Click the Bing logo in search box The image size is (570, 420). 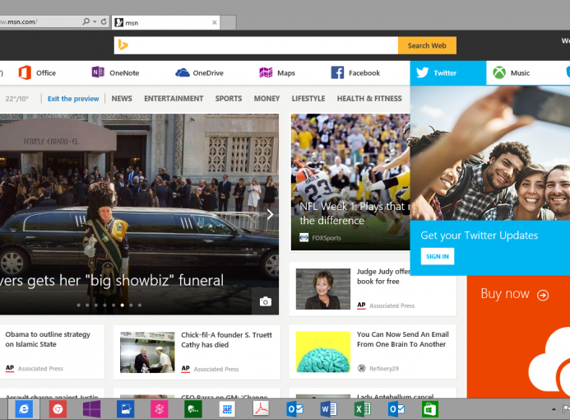123,45
